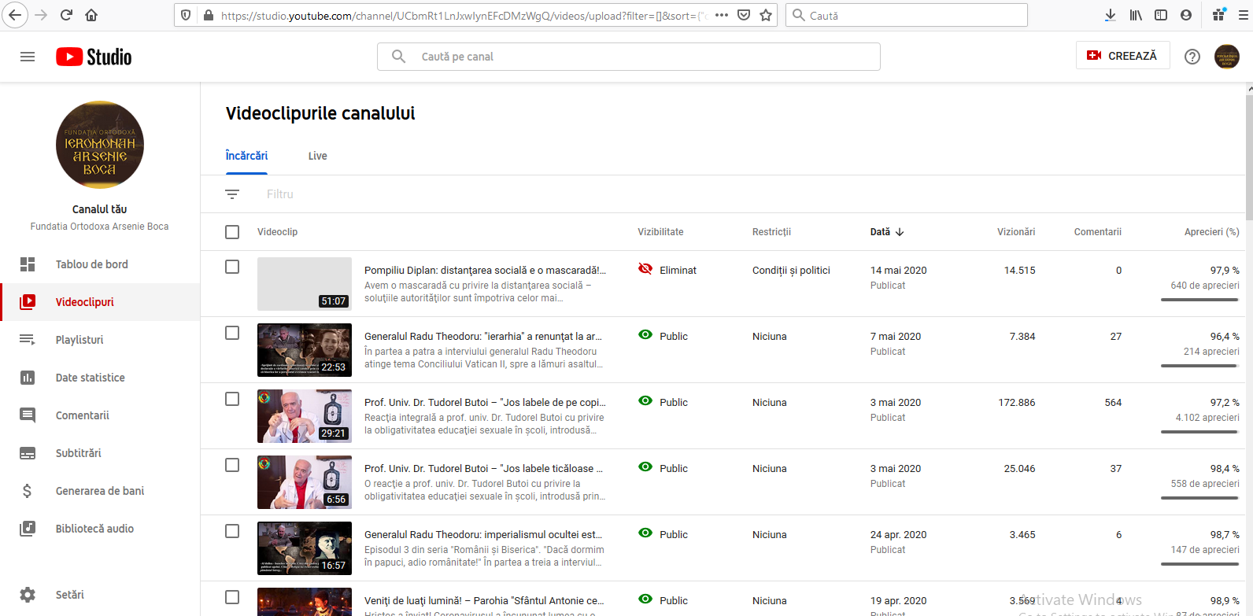Click the Comentarii sidebar icon
The width and height of the screenshot is (1253, 616).
(28, 415)
